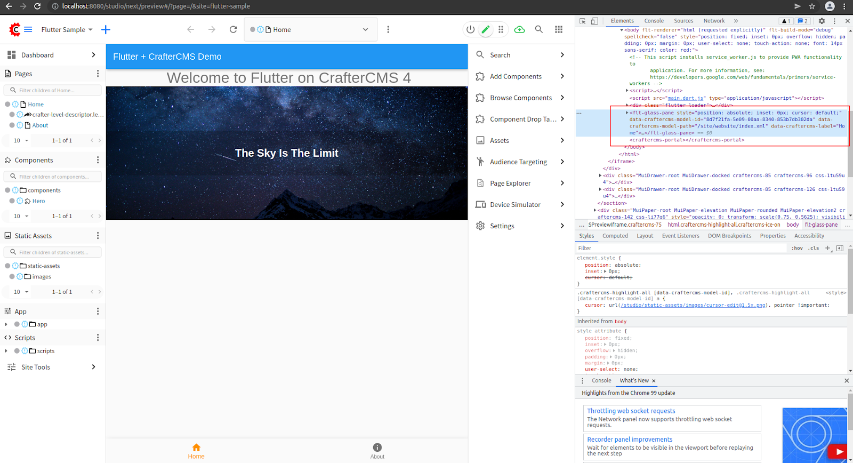Open the Flutter Sample site dropdown
Image resolution: width=853 pixels, height=463 pixels.
pyautogui.click(x=67, y=30)
